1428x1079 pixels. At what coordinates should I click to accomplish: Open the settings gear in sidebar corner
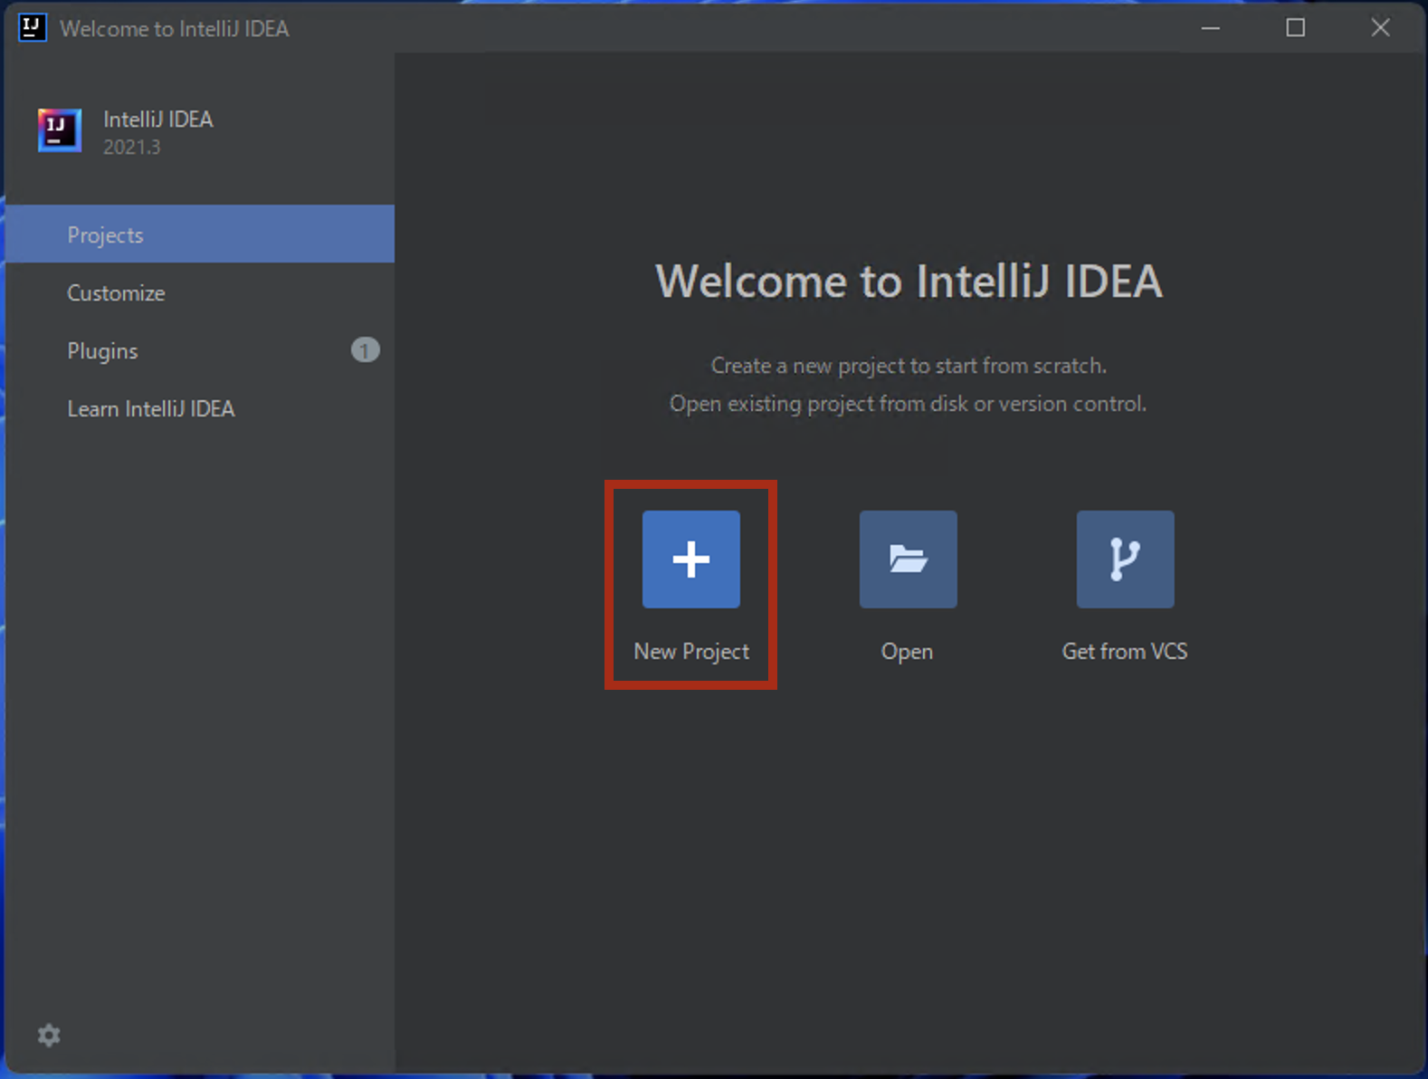[49, 1035]
